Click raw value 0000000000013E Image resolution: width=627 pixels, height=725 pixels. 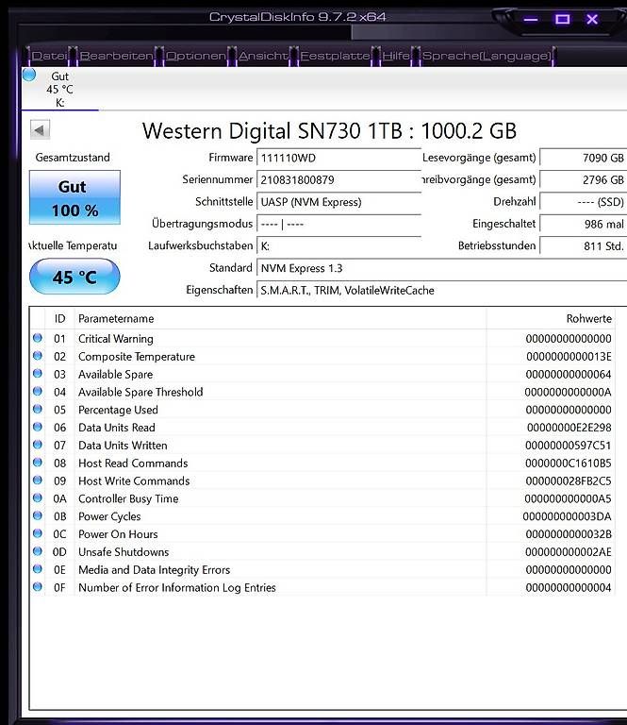569,357
